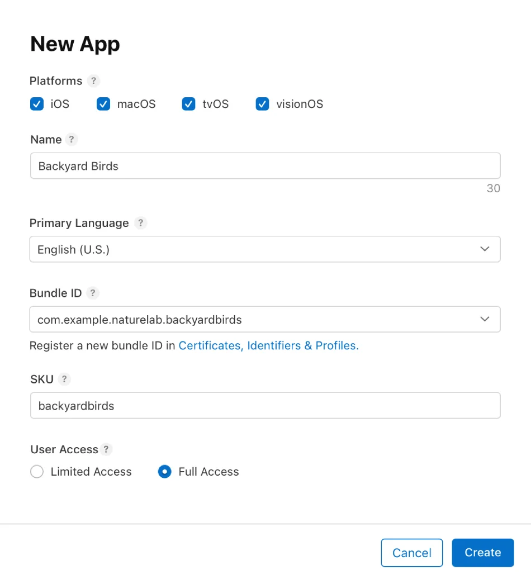The image size is (531, 579).
Task: Open the Primary Language dropdown
Action: coord(265,249)
